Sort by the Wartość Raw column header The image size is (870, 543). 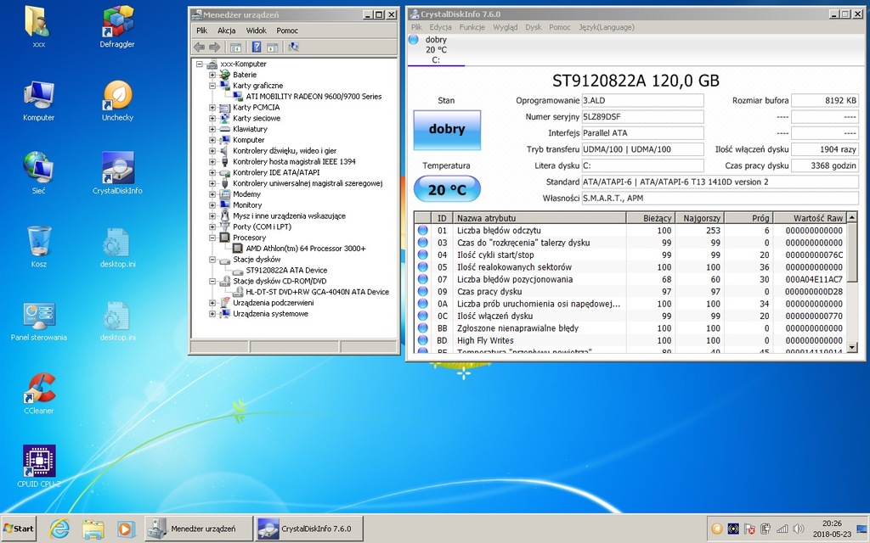810,218
